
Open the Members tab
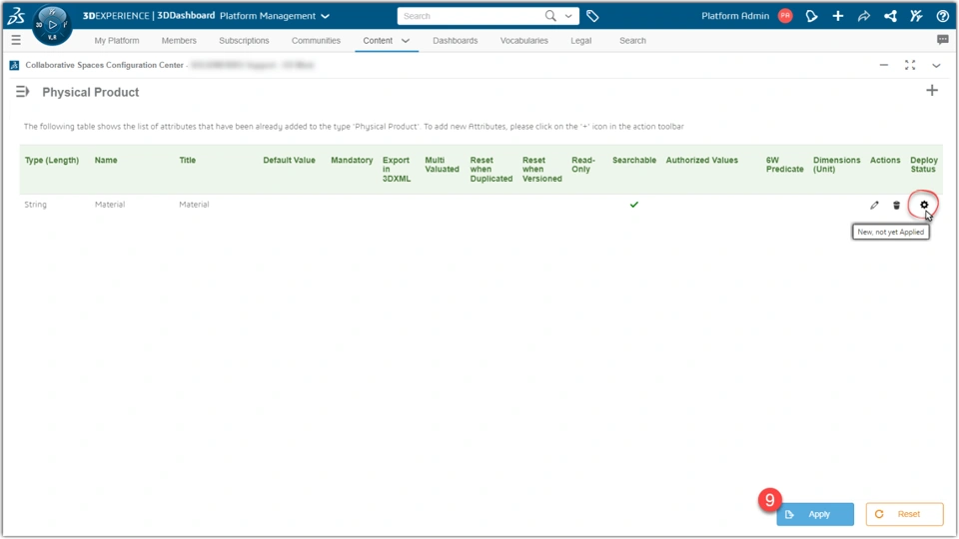[179, 40]
